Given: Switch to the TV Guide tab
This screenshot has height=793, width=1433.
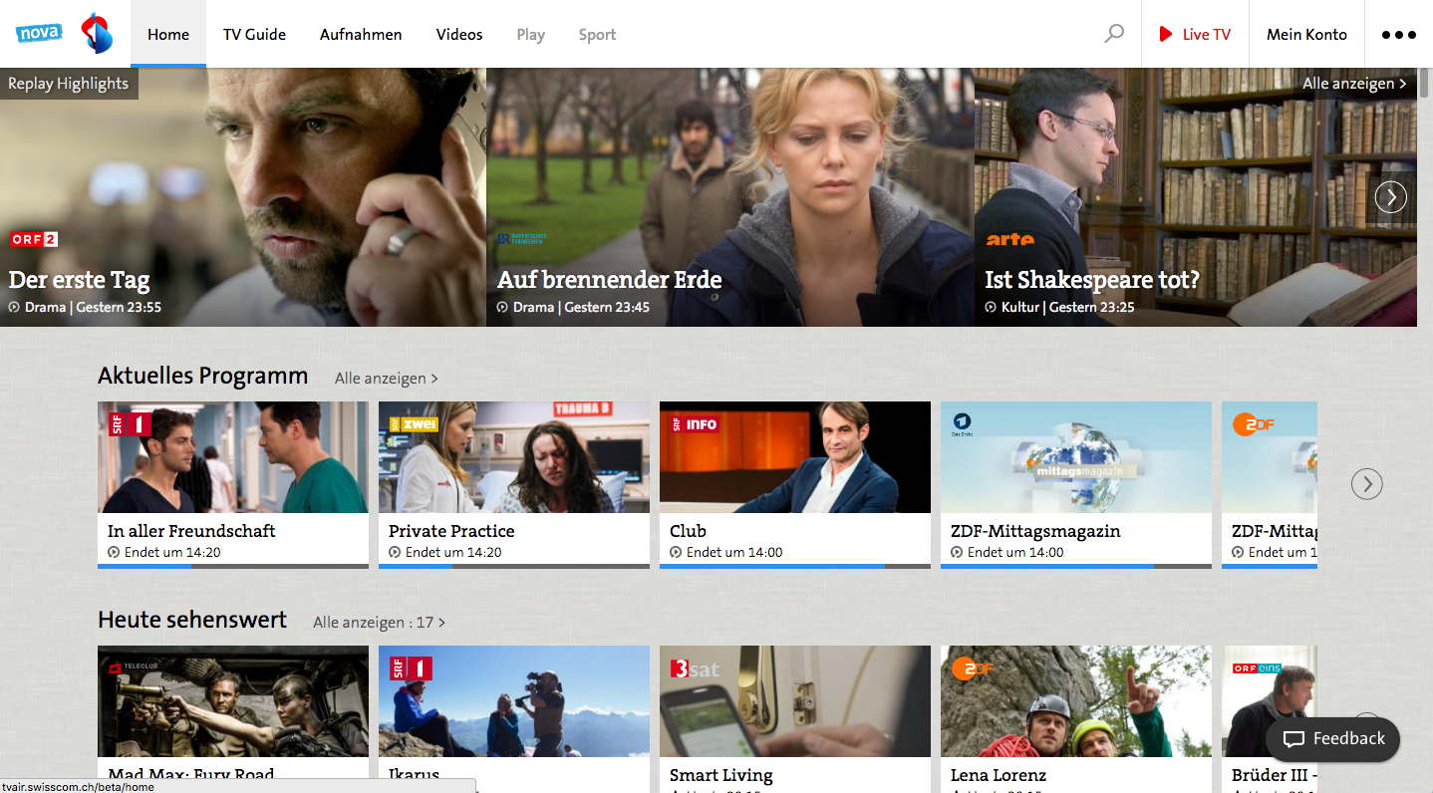Looking at the screenshot, I should [x=254, y=35].
